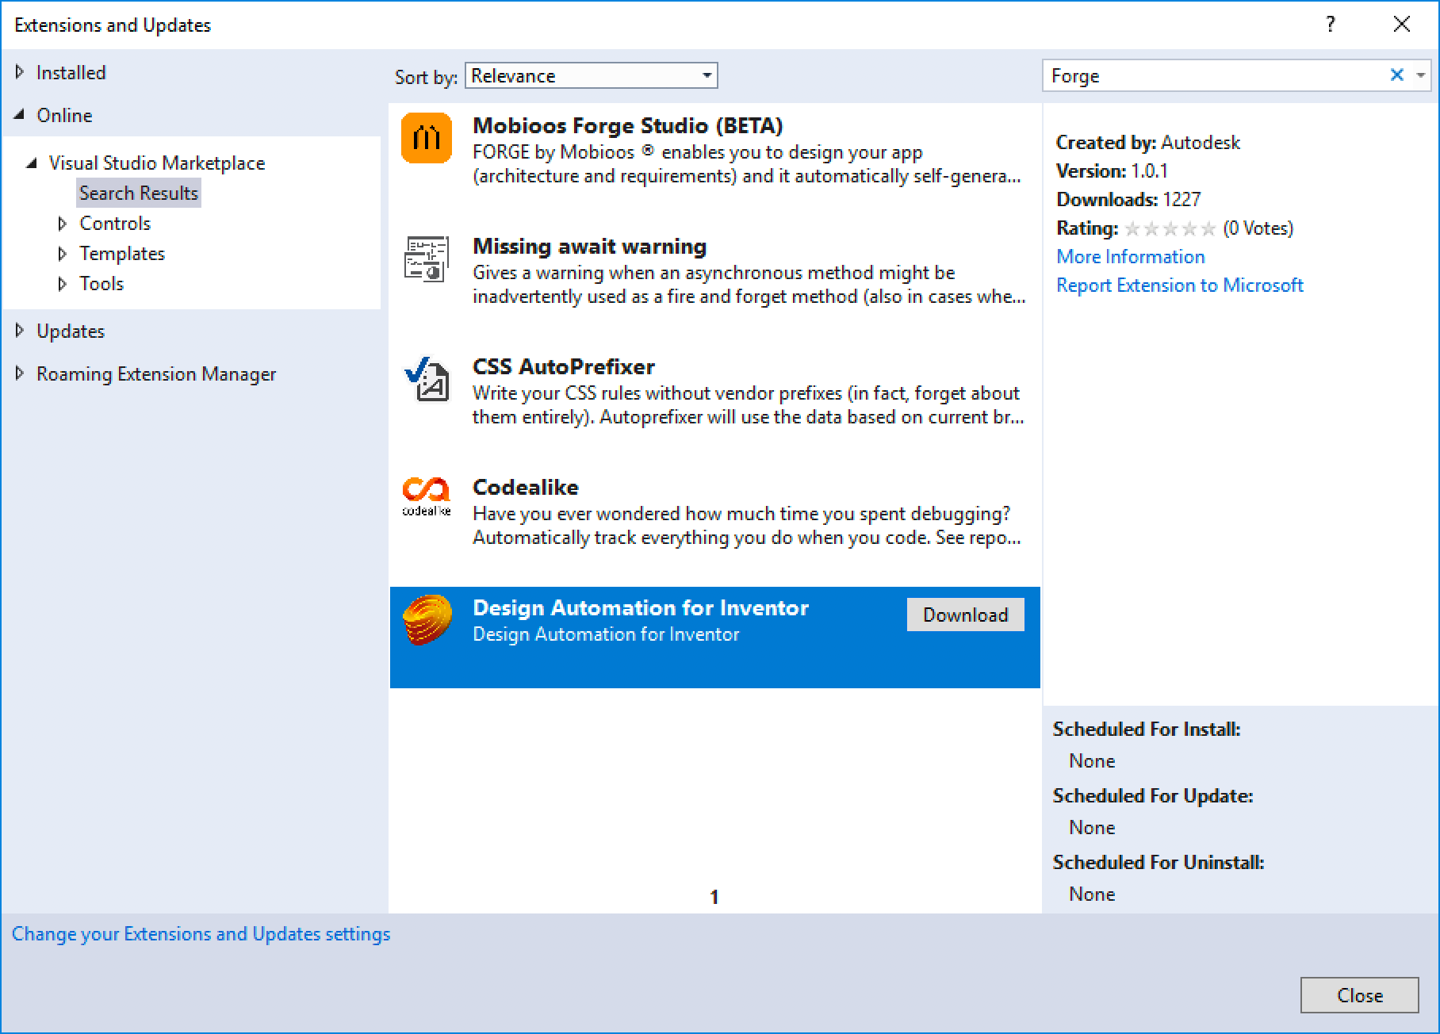Click the 'Downloads: 1227' detail
The height and width of the screenshot is (1034, 1440).
coord(1128,199)
